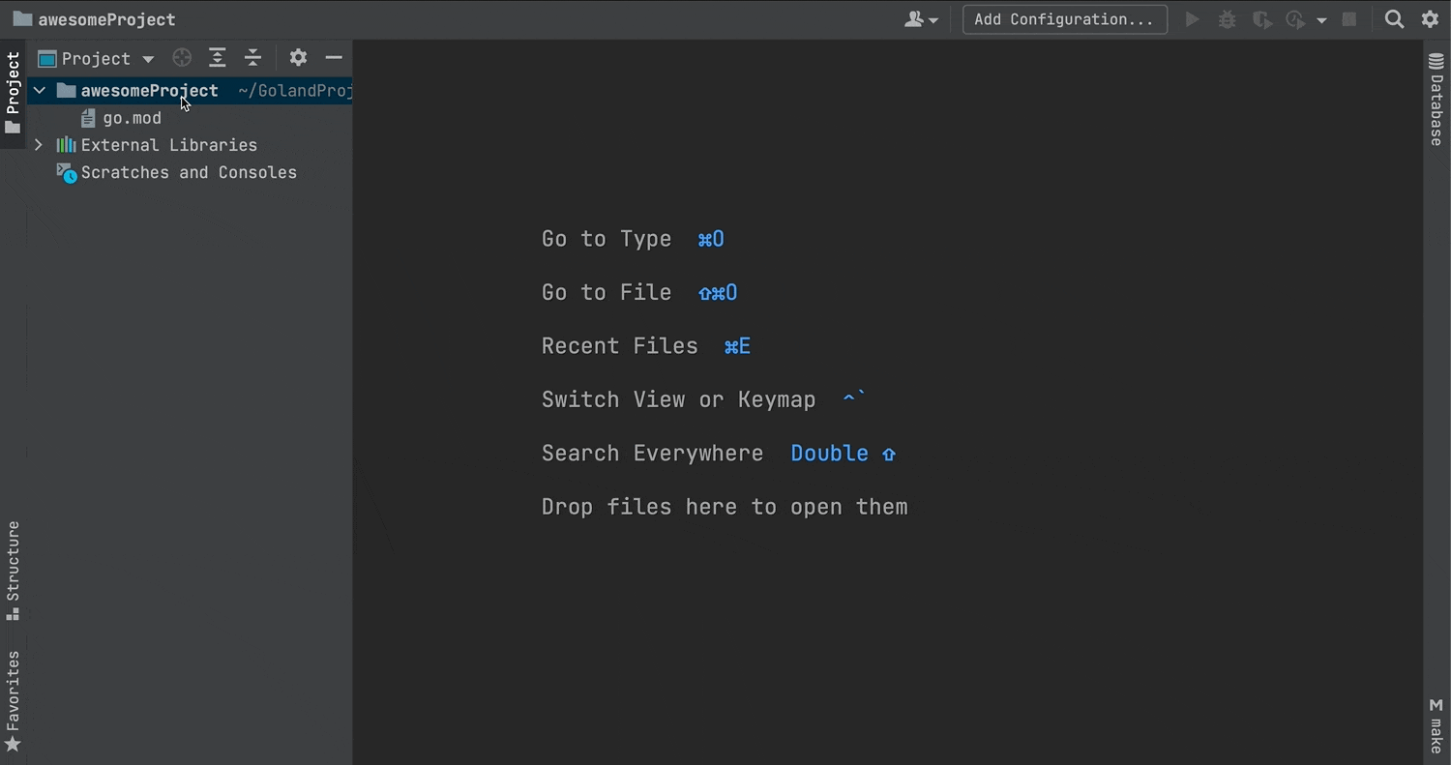Viewport: 1451px width, 765px height.
Task: Click the Debug bug icon in toolbar
Action: [x=1228, y=19]
